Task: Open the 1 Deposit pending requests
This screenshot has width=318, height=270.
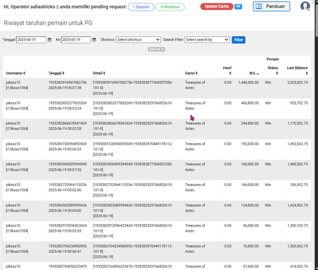Action: coord(141,7)
